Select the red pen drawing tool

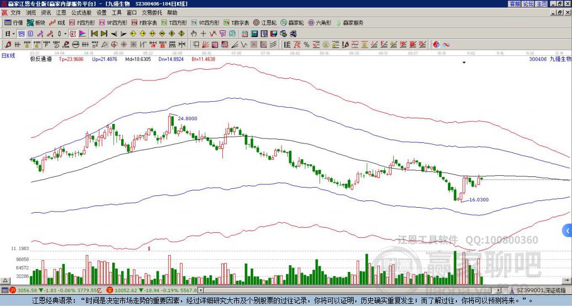(x=7, y=45)
